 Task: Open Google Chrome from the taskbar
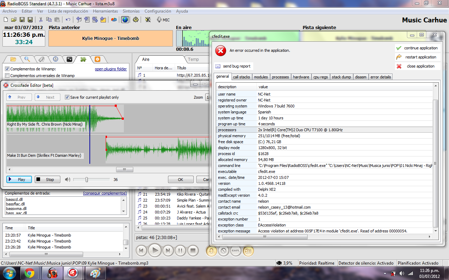pos(29,273)
